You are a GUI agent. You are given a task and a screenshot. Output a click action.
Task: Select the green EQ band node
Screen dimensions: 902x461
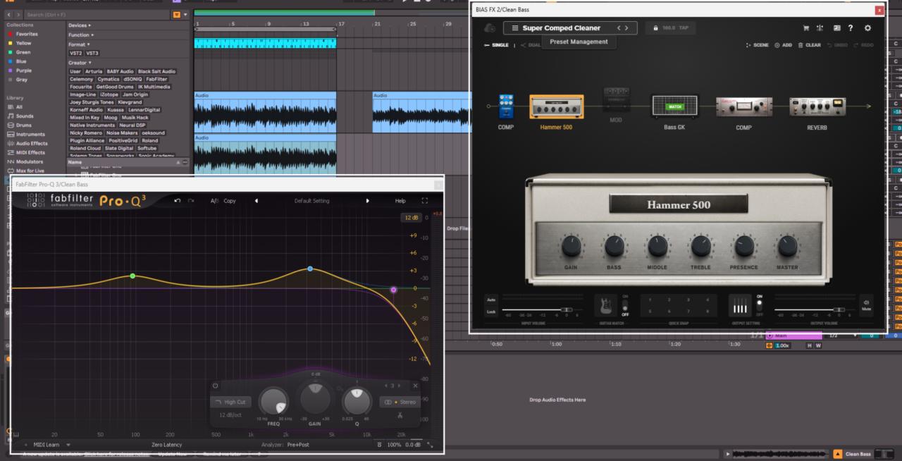pyautogui.click(x=132, y=276)
